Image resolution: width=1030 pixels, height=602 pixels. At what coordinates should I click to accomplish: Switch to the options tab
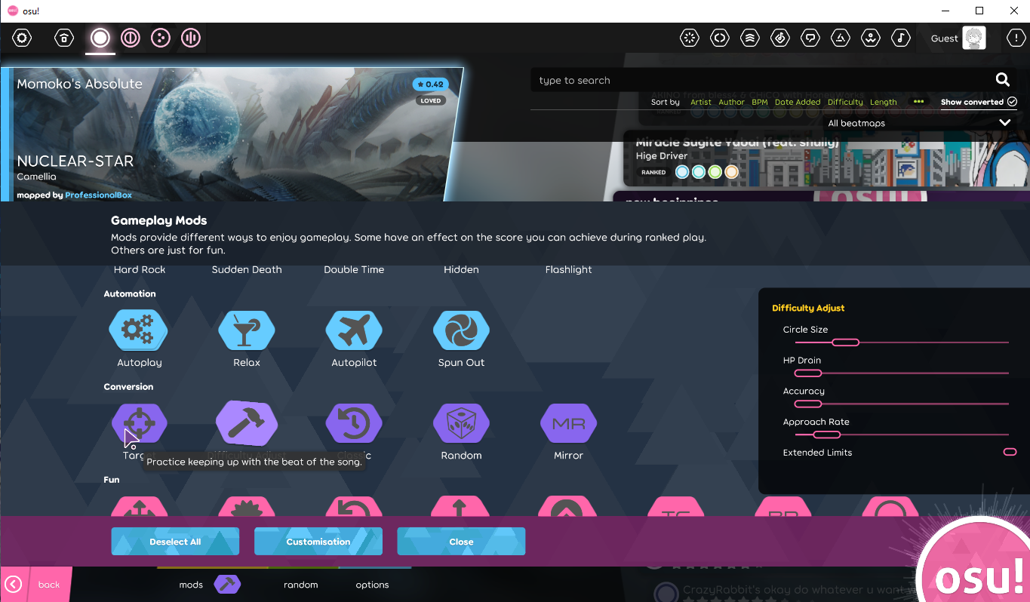click(x=372, y=584)
